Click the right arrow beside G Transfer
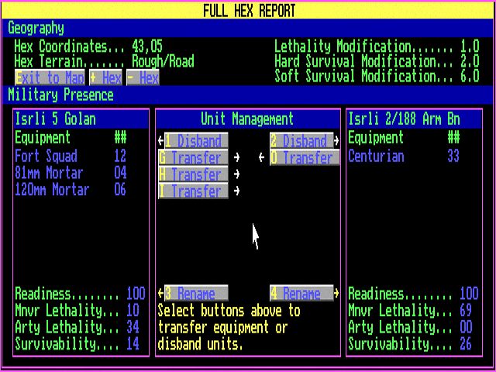This screenshot has height=372, width=496. pyautogui.click(x=237, y=157)
